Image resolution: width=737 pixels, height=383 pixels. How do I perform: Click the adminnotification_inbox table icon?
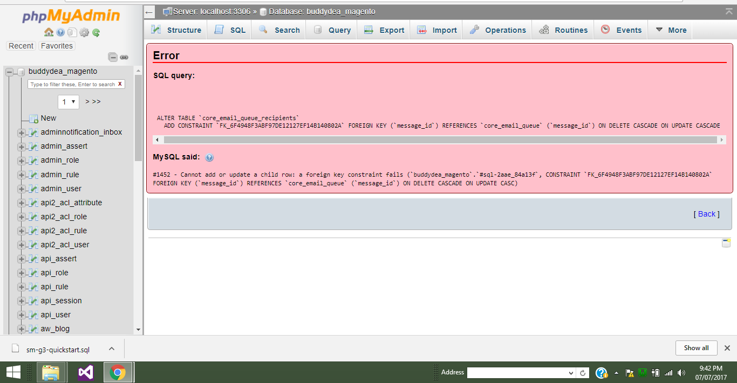[33, 133]
